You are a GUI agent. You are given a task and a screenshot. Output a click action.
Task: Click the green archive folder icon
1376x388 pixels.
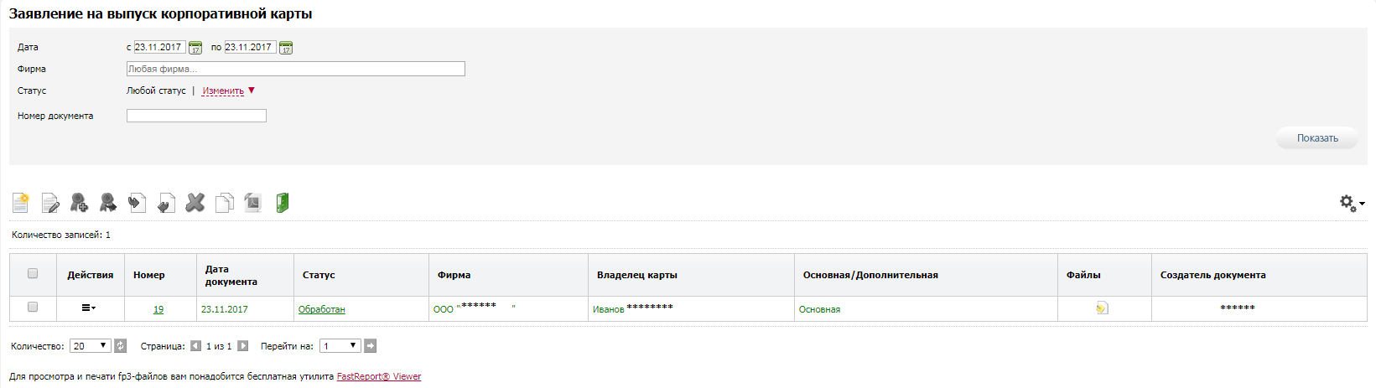pyautogui.click(x=283, y=202)
